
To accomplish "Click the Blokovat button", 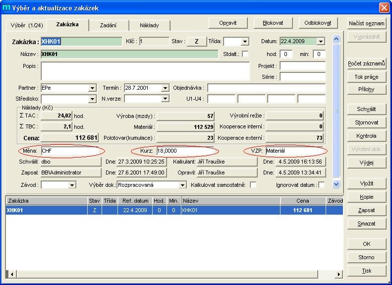I will [273, 23].
